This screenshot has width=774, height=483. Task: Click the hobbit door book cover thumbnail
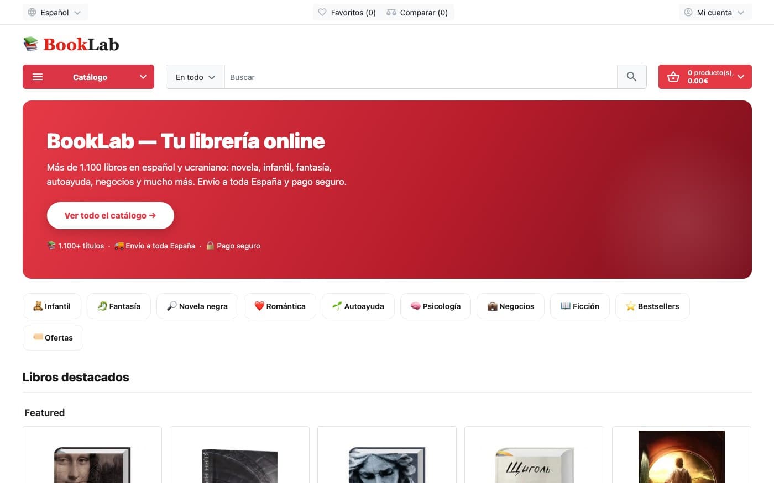pos(681,457)
